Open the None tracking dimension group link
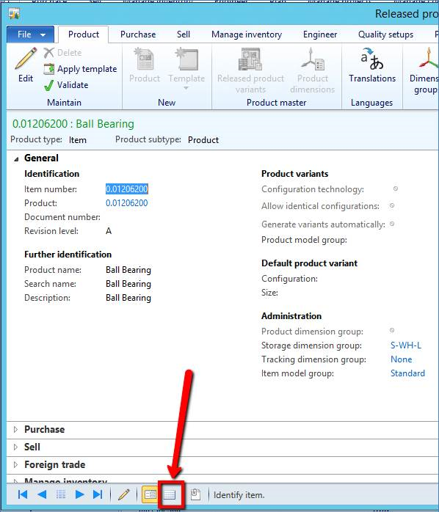The width and height of the screenshot is (439, 512). (x=401, y=359)
